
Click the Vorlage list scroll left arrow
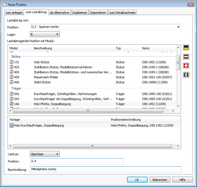pyautogui.click(x=10, y=146)
